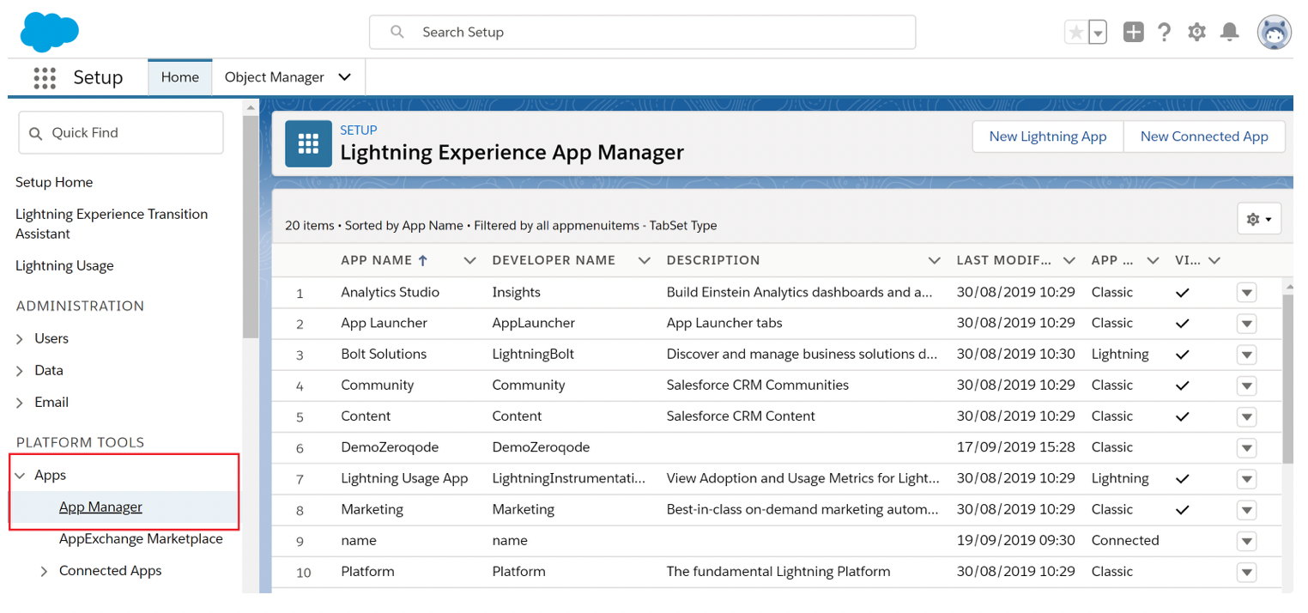Open row actions for the 'name' app

(x=1246, y=541)
